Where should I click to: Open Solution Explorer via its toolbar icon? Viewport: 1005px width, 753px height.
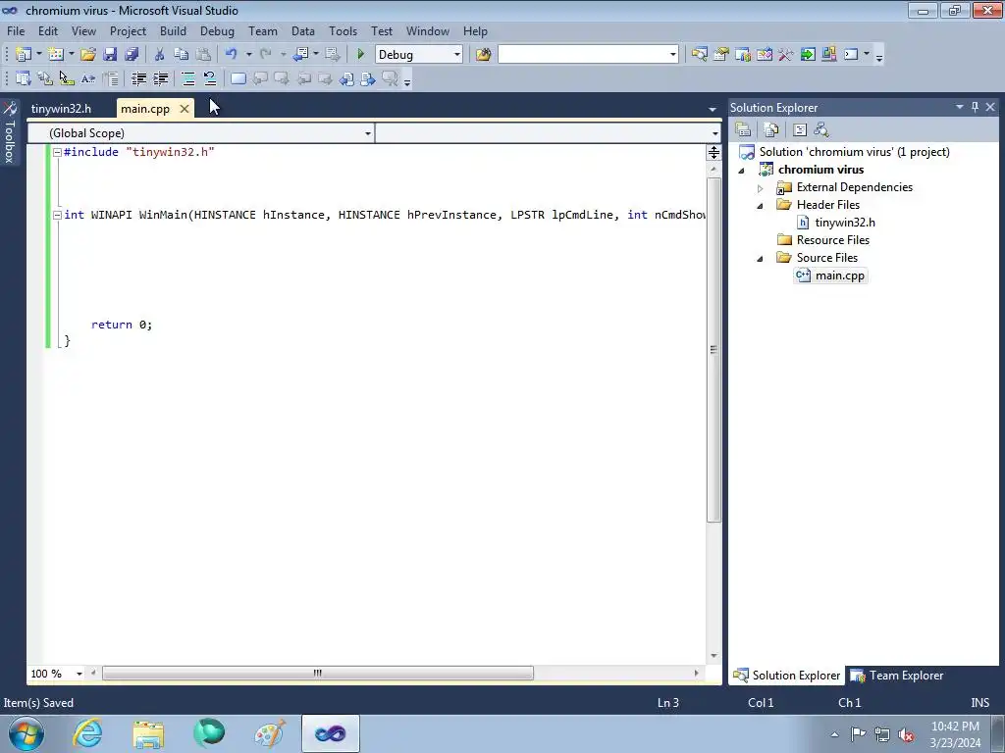(699, 55)
